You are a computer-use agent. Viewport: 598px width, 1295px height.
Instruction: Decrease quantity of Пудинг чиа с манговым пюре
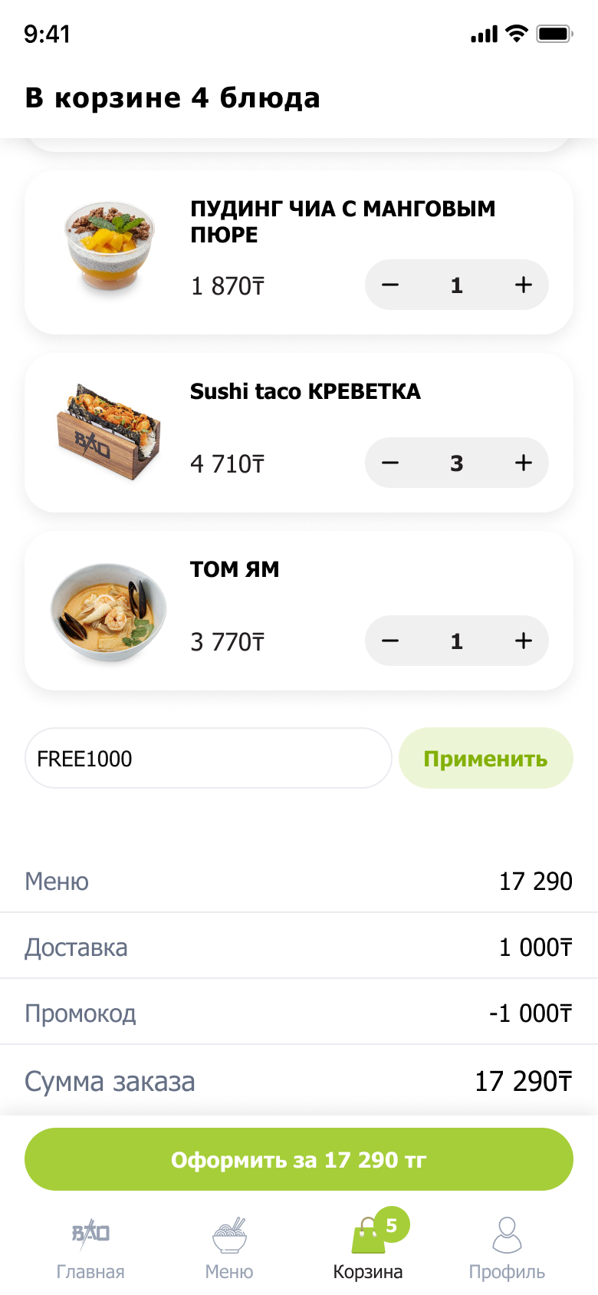click(390, 285)
